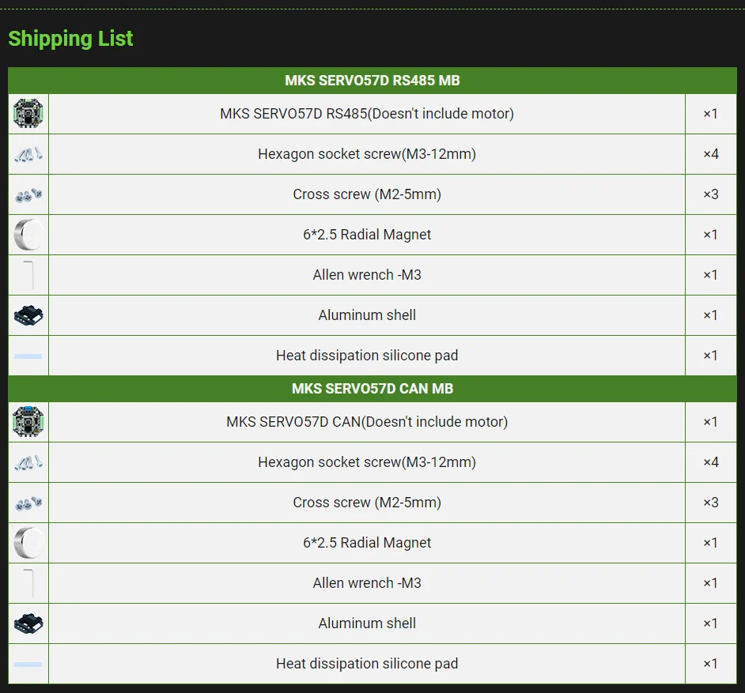This screenshot has width=745, height=693.
Task: Click ×4 quantity for RS485 hexagon screws
Action: coord(710,154)
